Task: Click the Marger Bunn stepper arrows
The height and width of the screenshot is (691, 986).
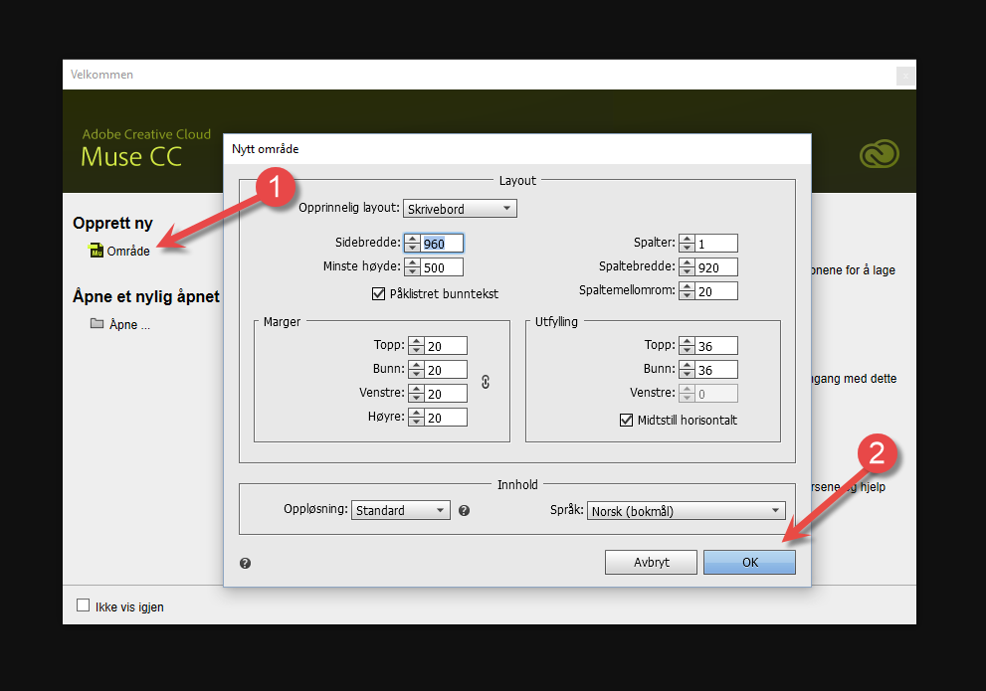Action: (x=416, y=370)
